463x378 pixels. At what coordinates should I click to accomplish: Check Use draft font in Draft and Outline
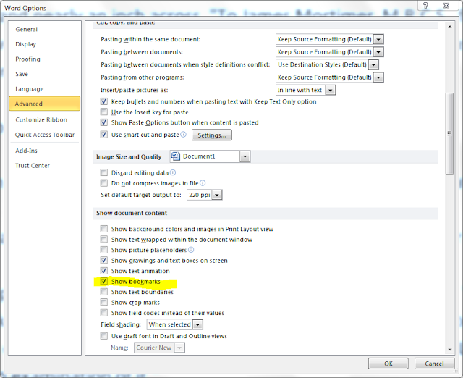pyautogui.click(x=104, y=336)
